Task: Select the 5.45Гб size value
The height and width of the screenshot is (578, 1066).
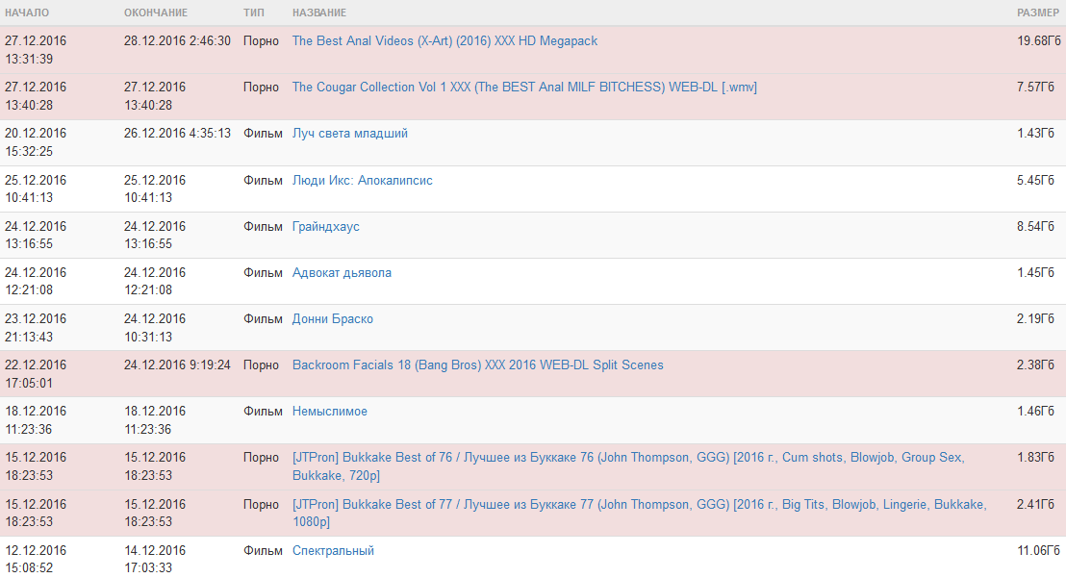Action: coord(1035,180)
